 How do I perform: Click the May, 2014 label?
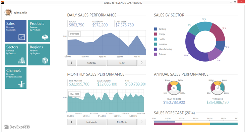pyautogui.click(x=74, y=94)
